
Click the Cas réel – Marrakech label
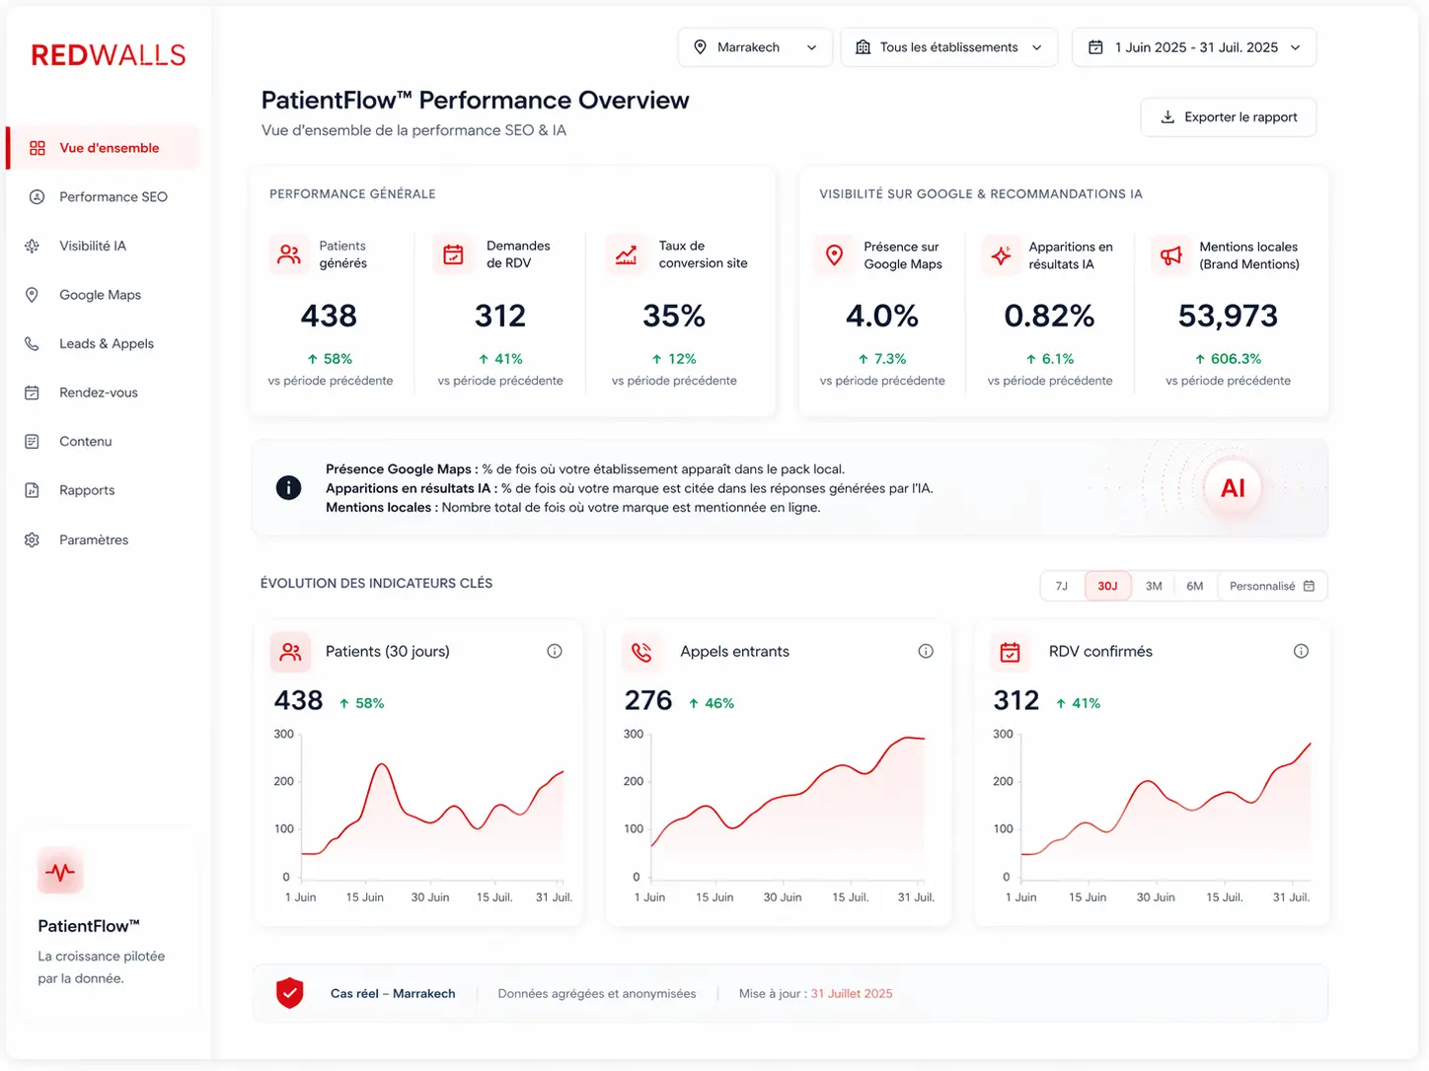click(x=393, y=993)
